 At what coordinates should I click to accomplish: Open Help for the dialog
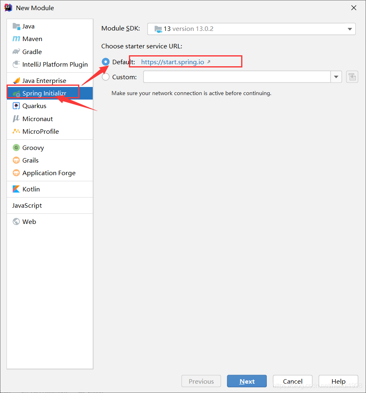pos(338,381)
